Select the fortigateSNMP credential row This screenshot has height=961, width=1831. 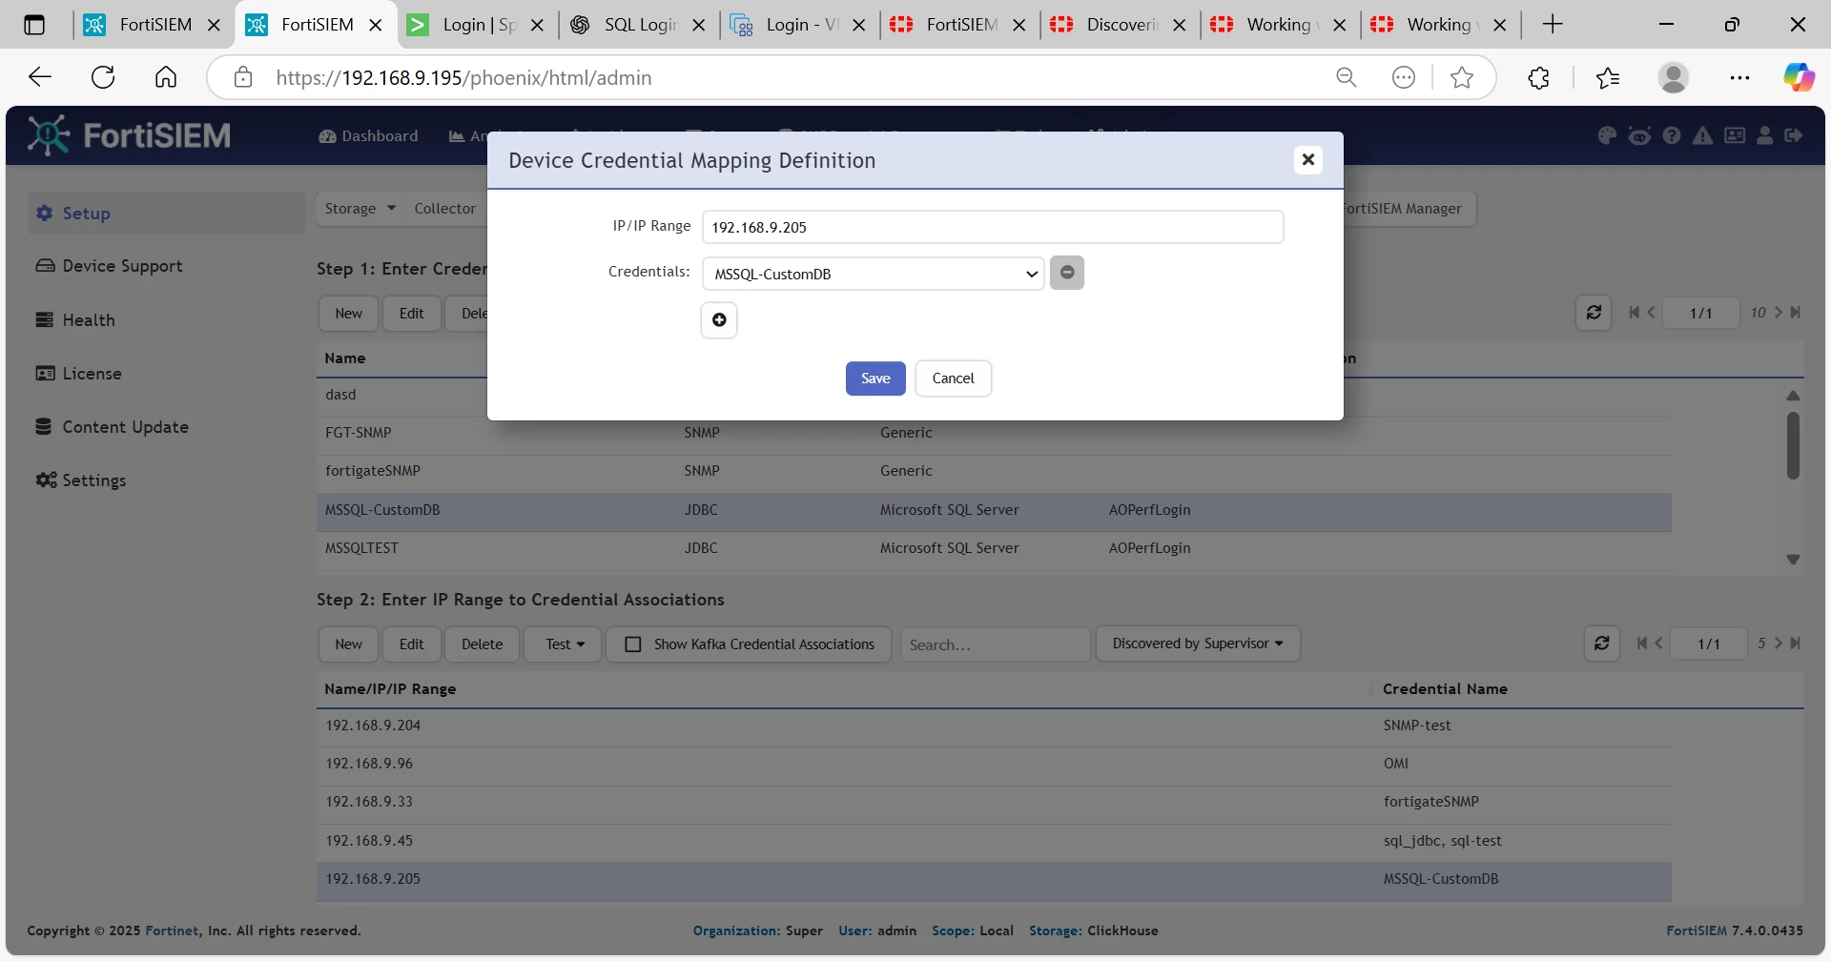pos(994,471)
